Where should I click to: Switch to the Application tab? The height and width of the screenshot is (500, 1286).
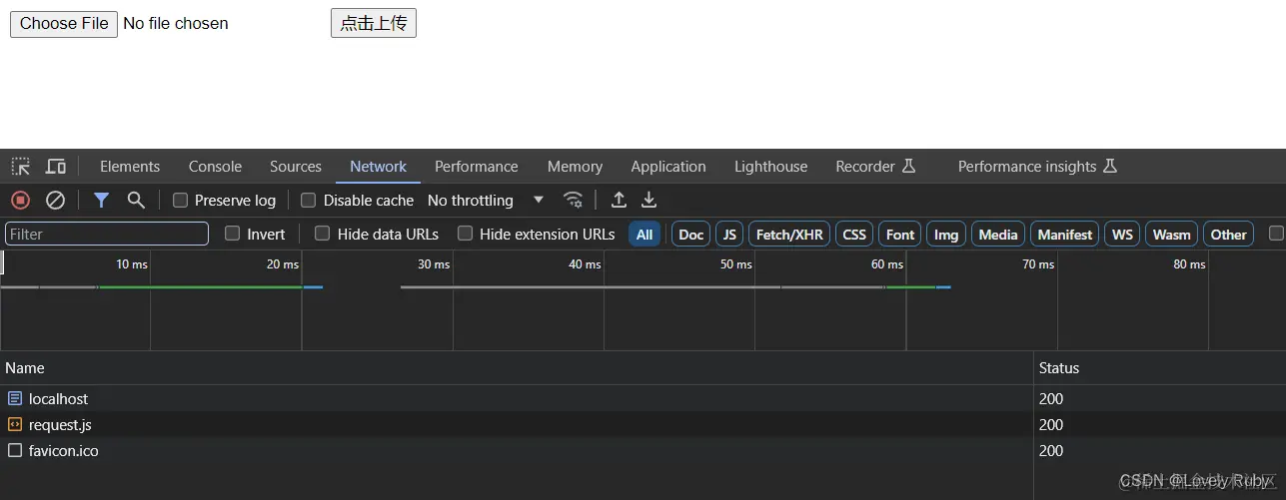[x=668, y=167]
